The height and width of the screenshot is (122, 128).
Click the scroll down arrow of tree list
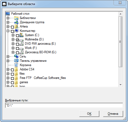coord(121,85)
